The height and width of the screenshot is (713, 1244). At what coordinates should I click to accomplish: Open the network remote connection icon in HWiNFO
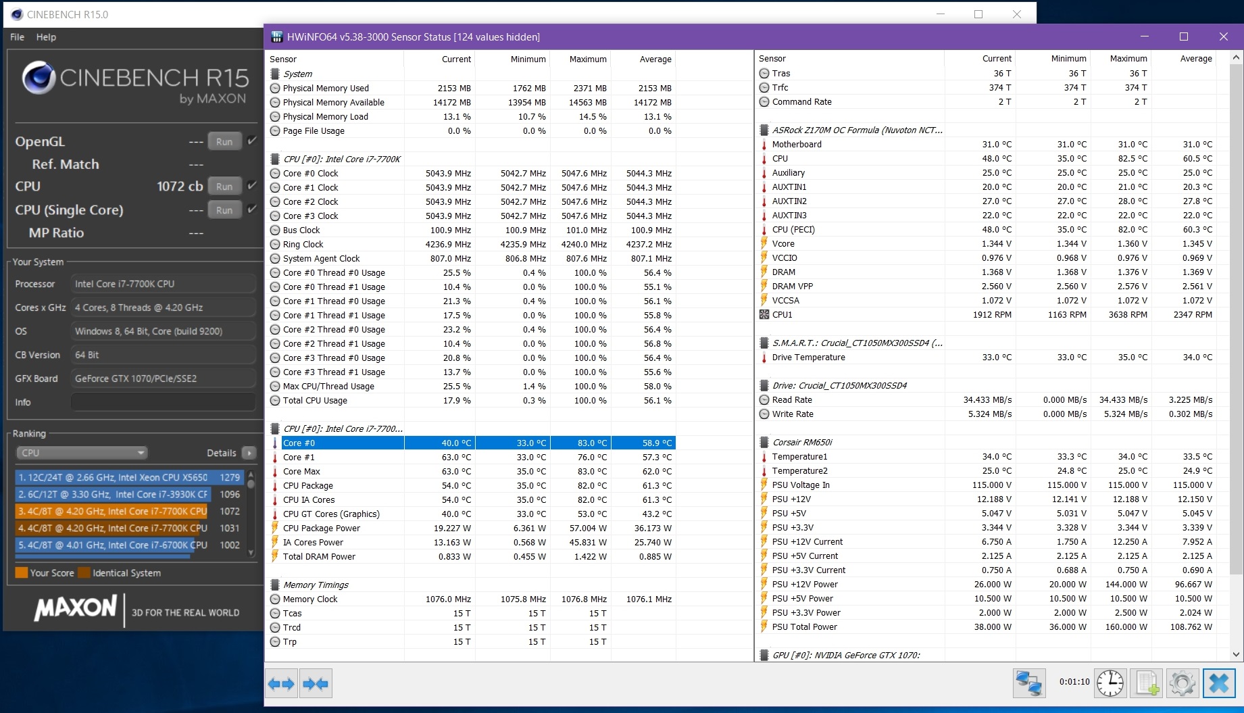1029,683
